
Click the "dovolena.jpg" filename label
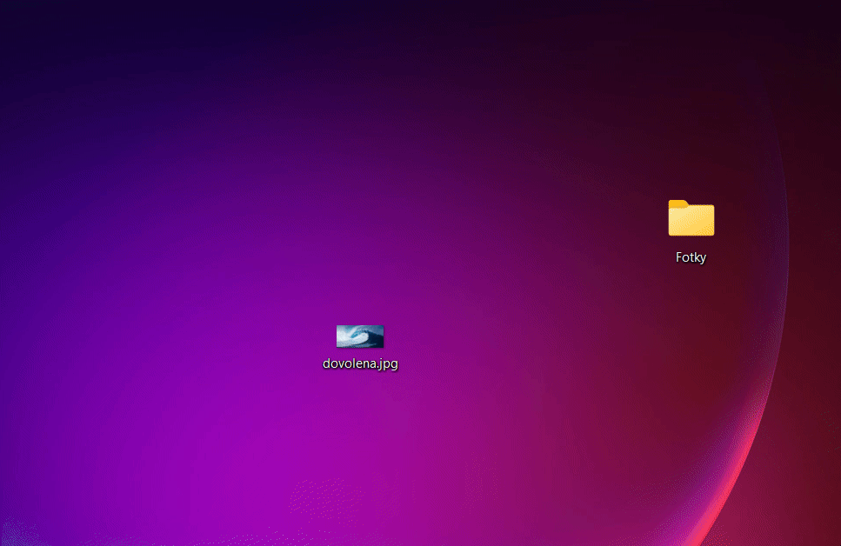(360, 363)
